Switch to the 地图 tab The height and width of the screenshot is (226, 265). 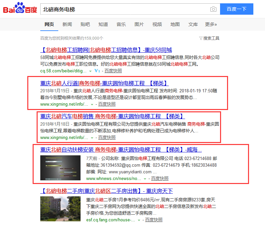click(175, 24)
